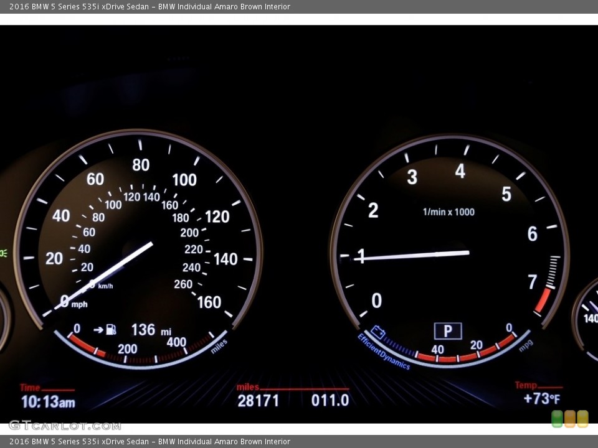
Task: Click the tachometer redline zone
Action: pyautogui.click(x=543, y=300)
